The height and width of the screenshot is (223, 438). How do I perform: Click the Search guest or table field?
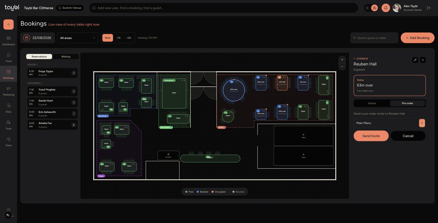(x=374, y=38)
